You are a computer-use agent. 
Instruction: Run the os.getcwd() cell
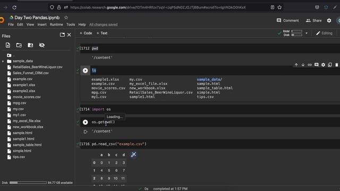(x=85, y=122)
